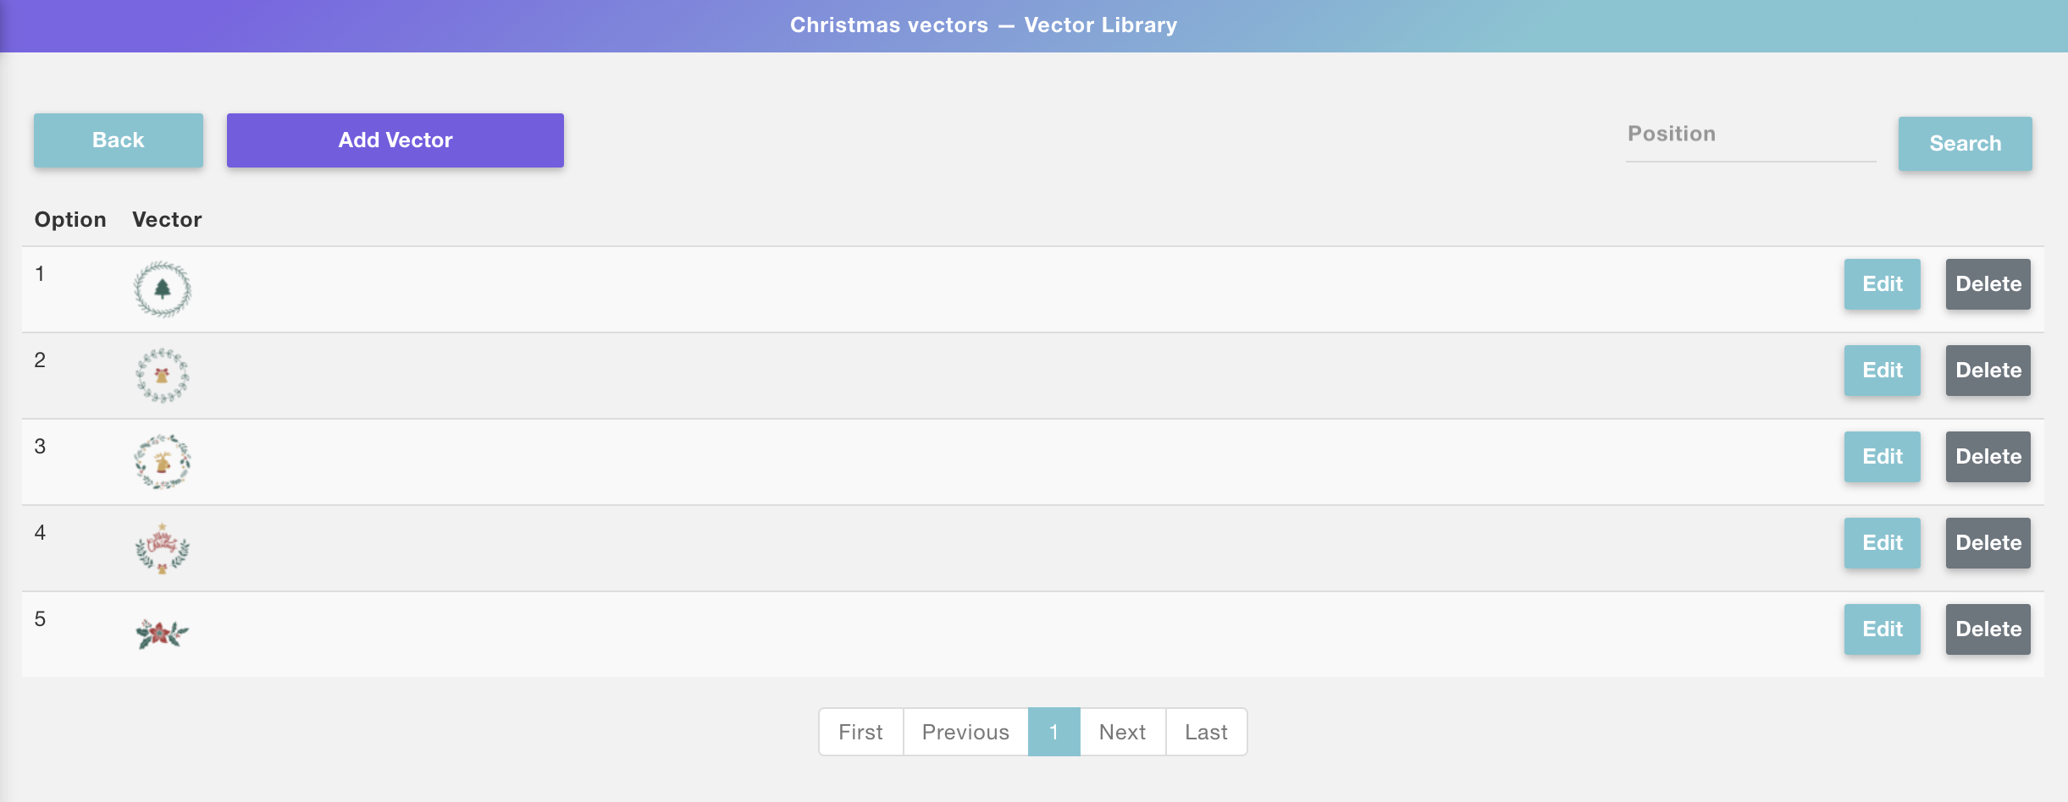The width and height of the screenshot is (2068, 802).
Task: Delete vector option 1
Action: pos(1988,284)
